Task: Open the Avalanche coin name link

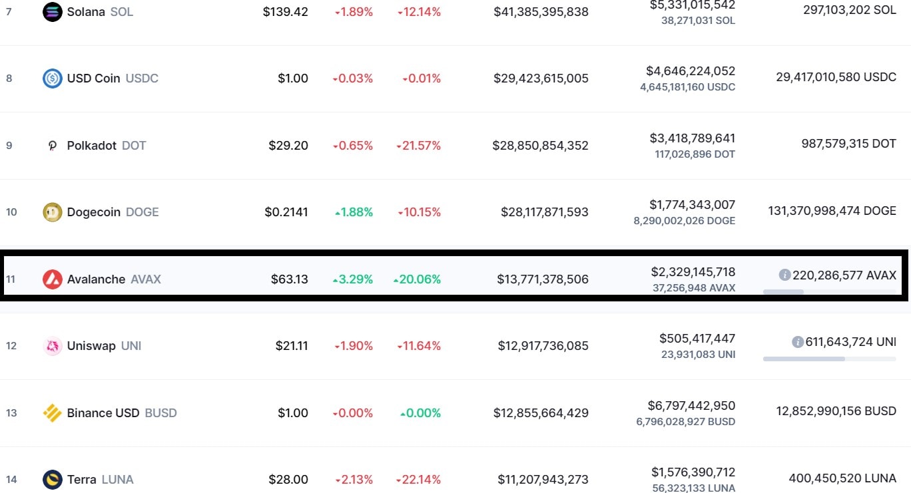Action: pos(96,279)
